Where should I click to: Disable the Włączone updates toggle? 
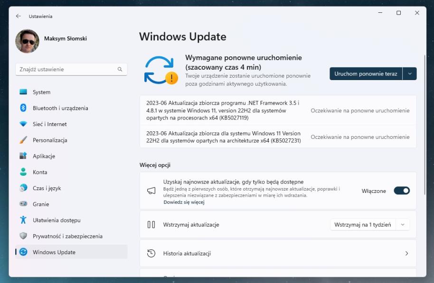(x=401, y=190)
